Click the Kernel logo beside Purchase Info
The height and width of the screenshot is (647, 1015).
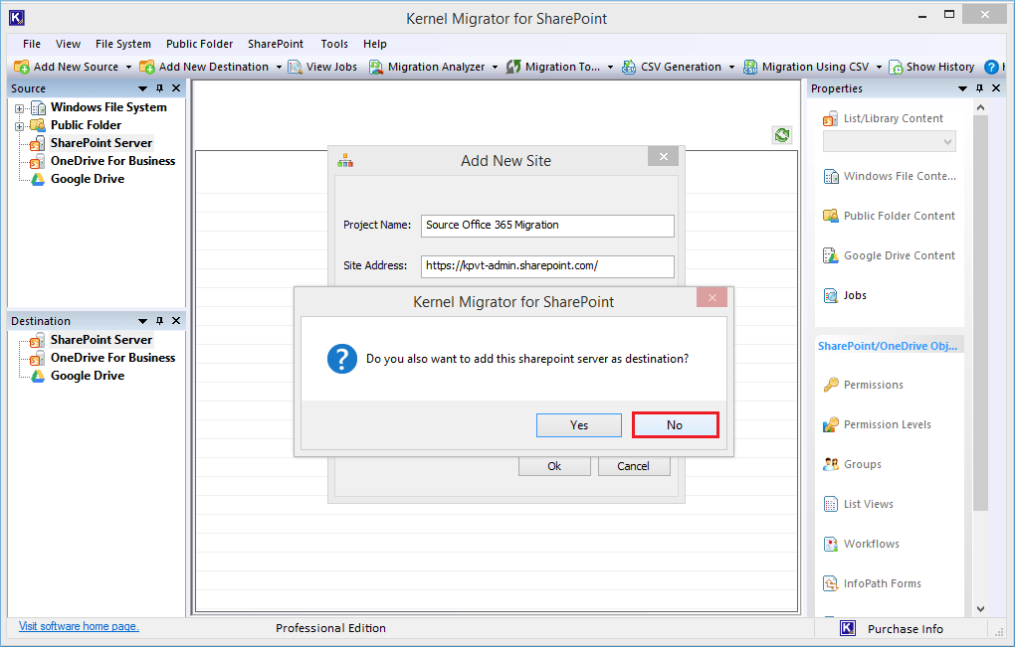point(848,628)
